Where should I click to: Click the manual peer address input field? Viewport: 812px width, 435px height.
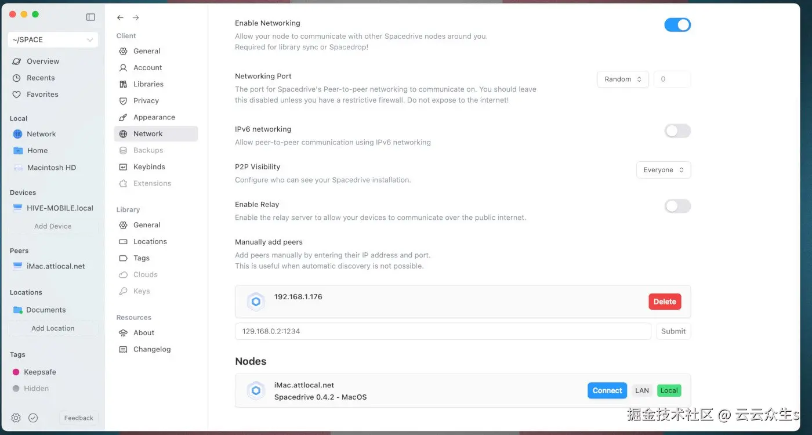(443, 331)
